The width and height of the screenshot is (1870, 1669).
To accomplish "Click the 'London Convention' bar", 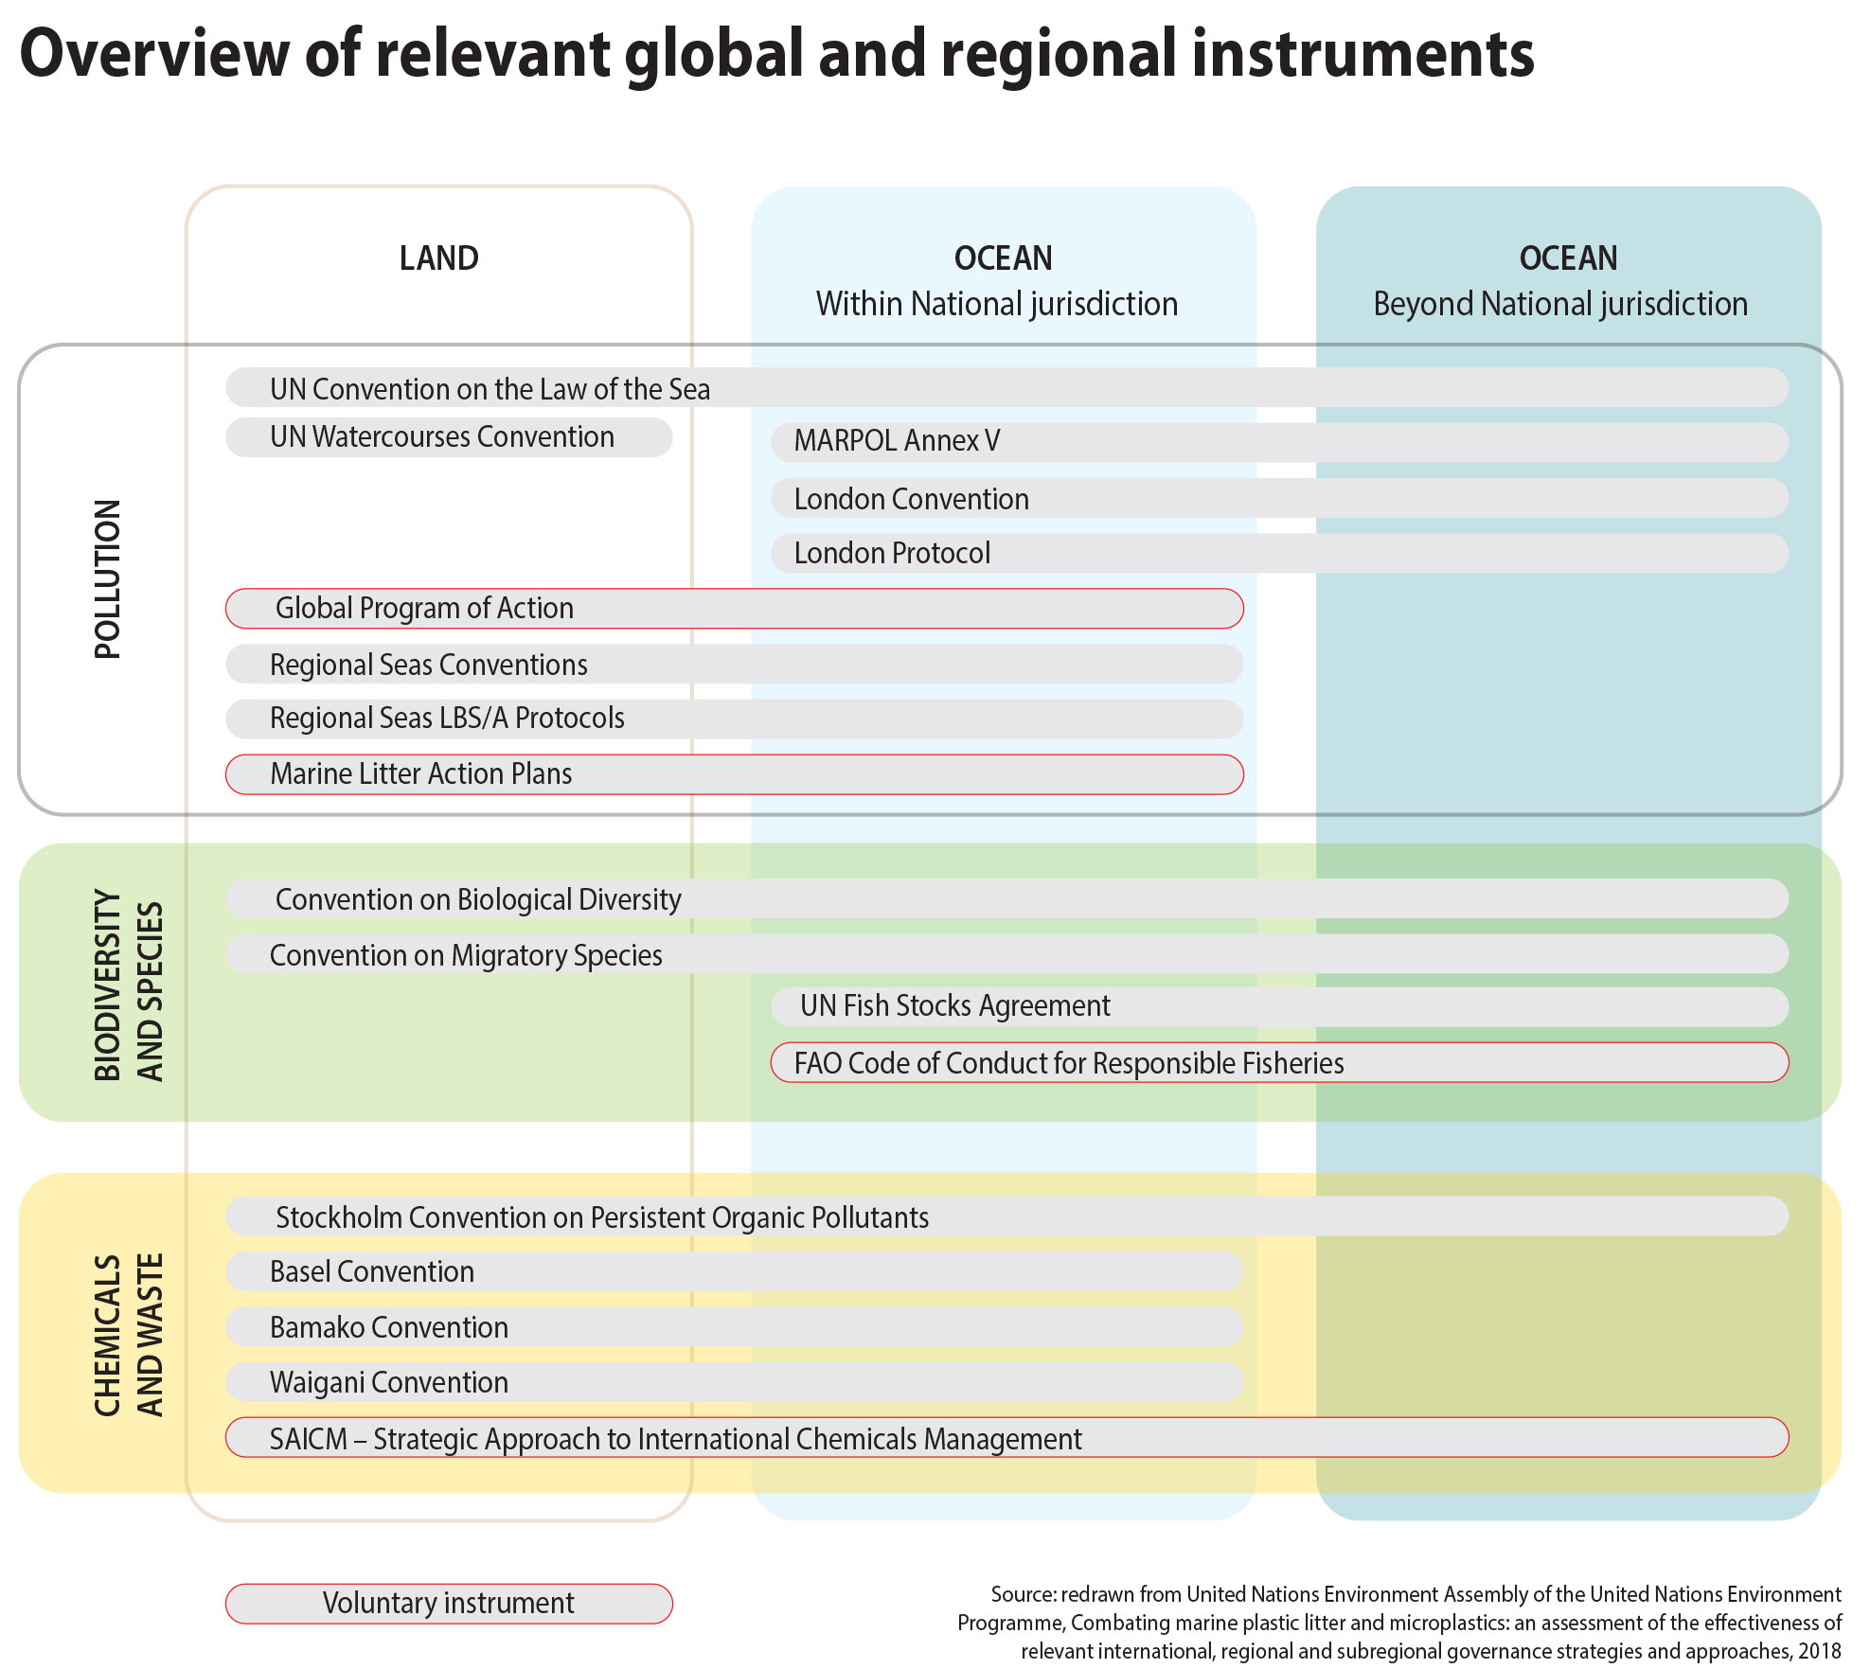I will coord(1279,498).
